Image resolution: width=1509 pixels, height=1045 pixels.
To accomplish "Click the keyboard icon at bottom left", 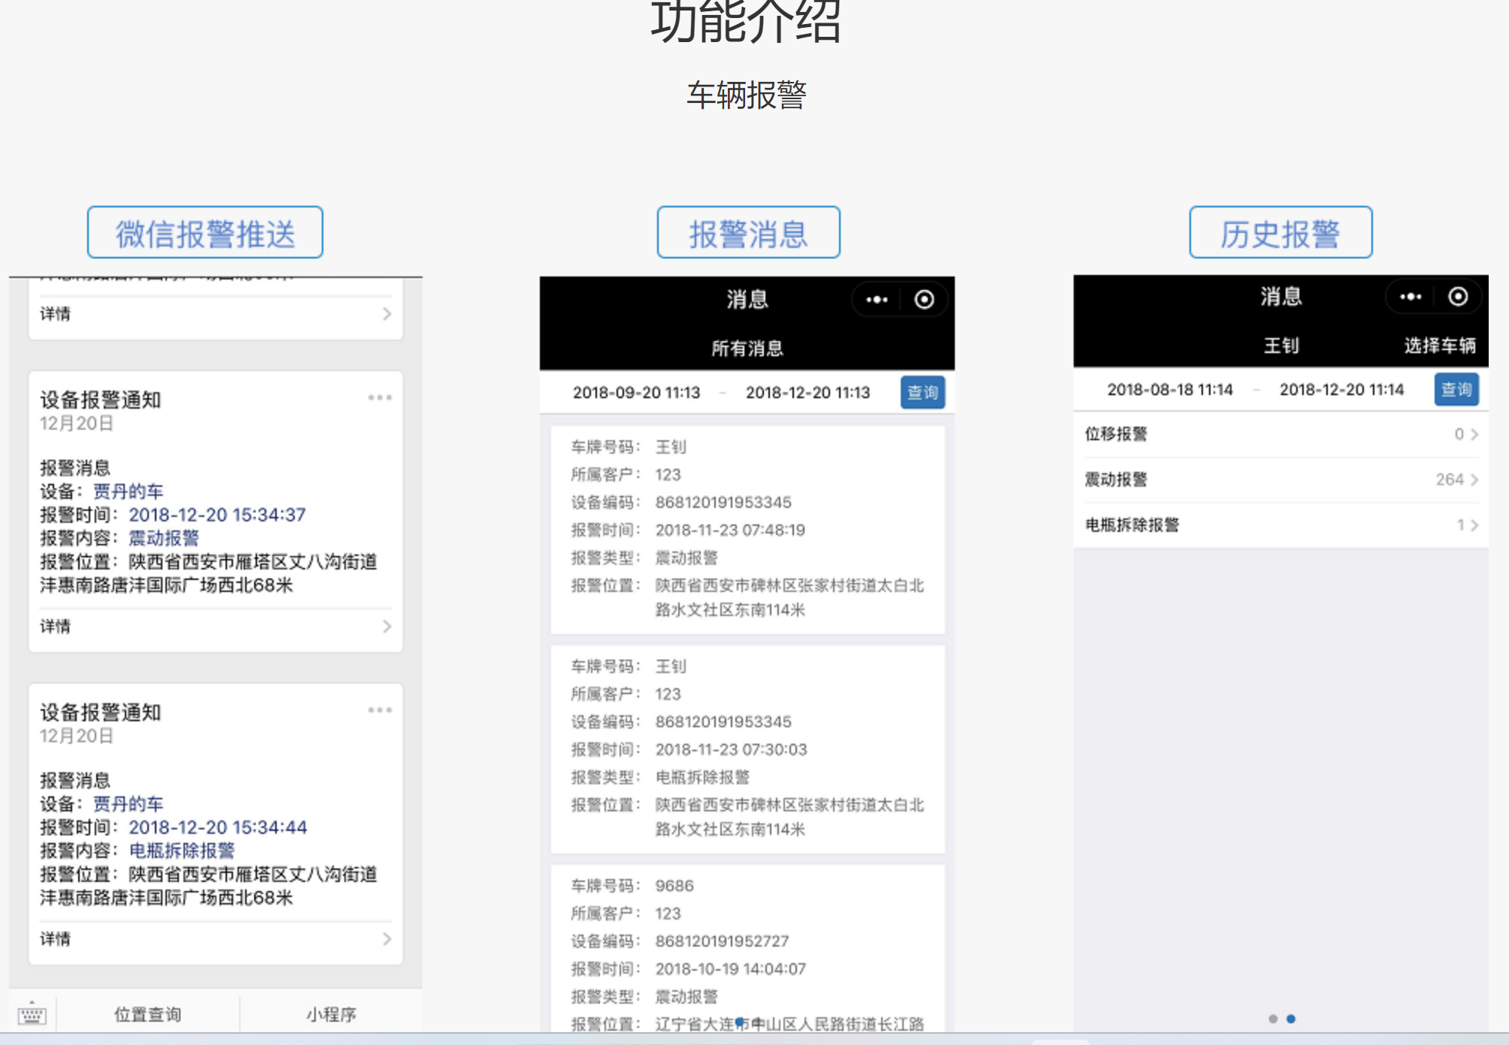I will pyautogui.click(x=32, y=1015).
